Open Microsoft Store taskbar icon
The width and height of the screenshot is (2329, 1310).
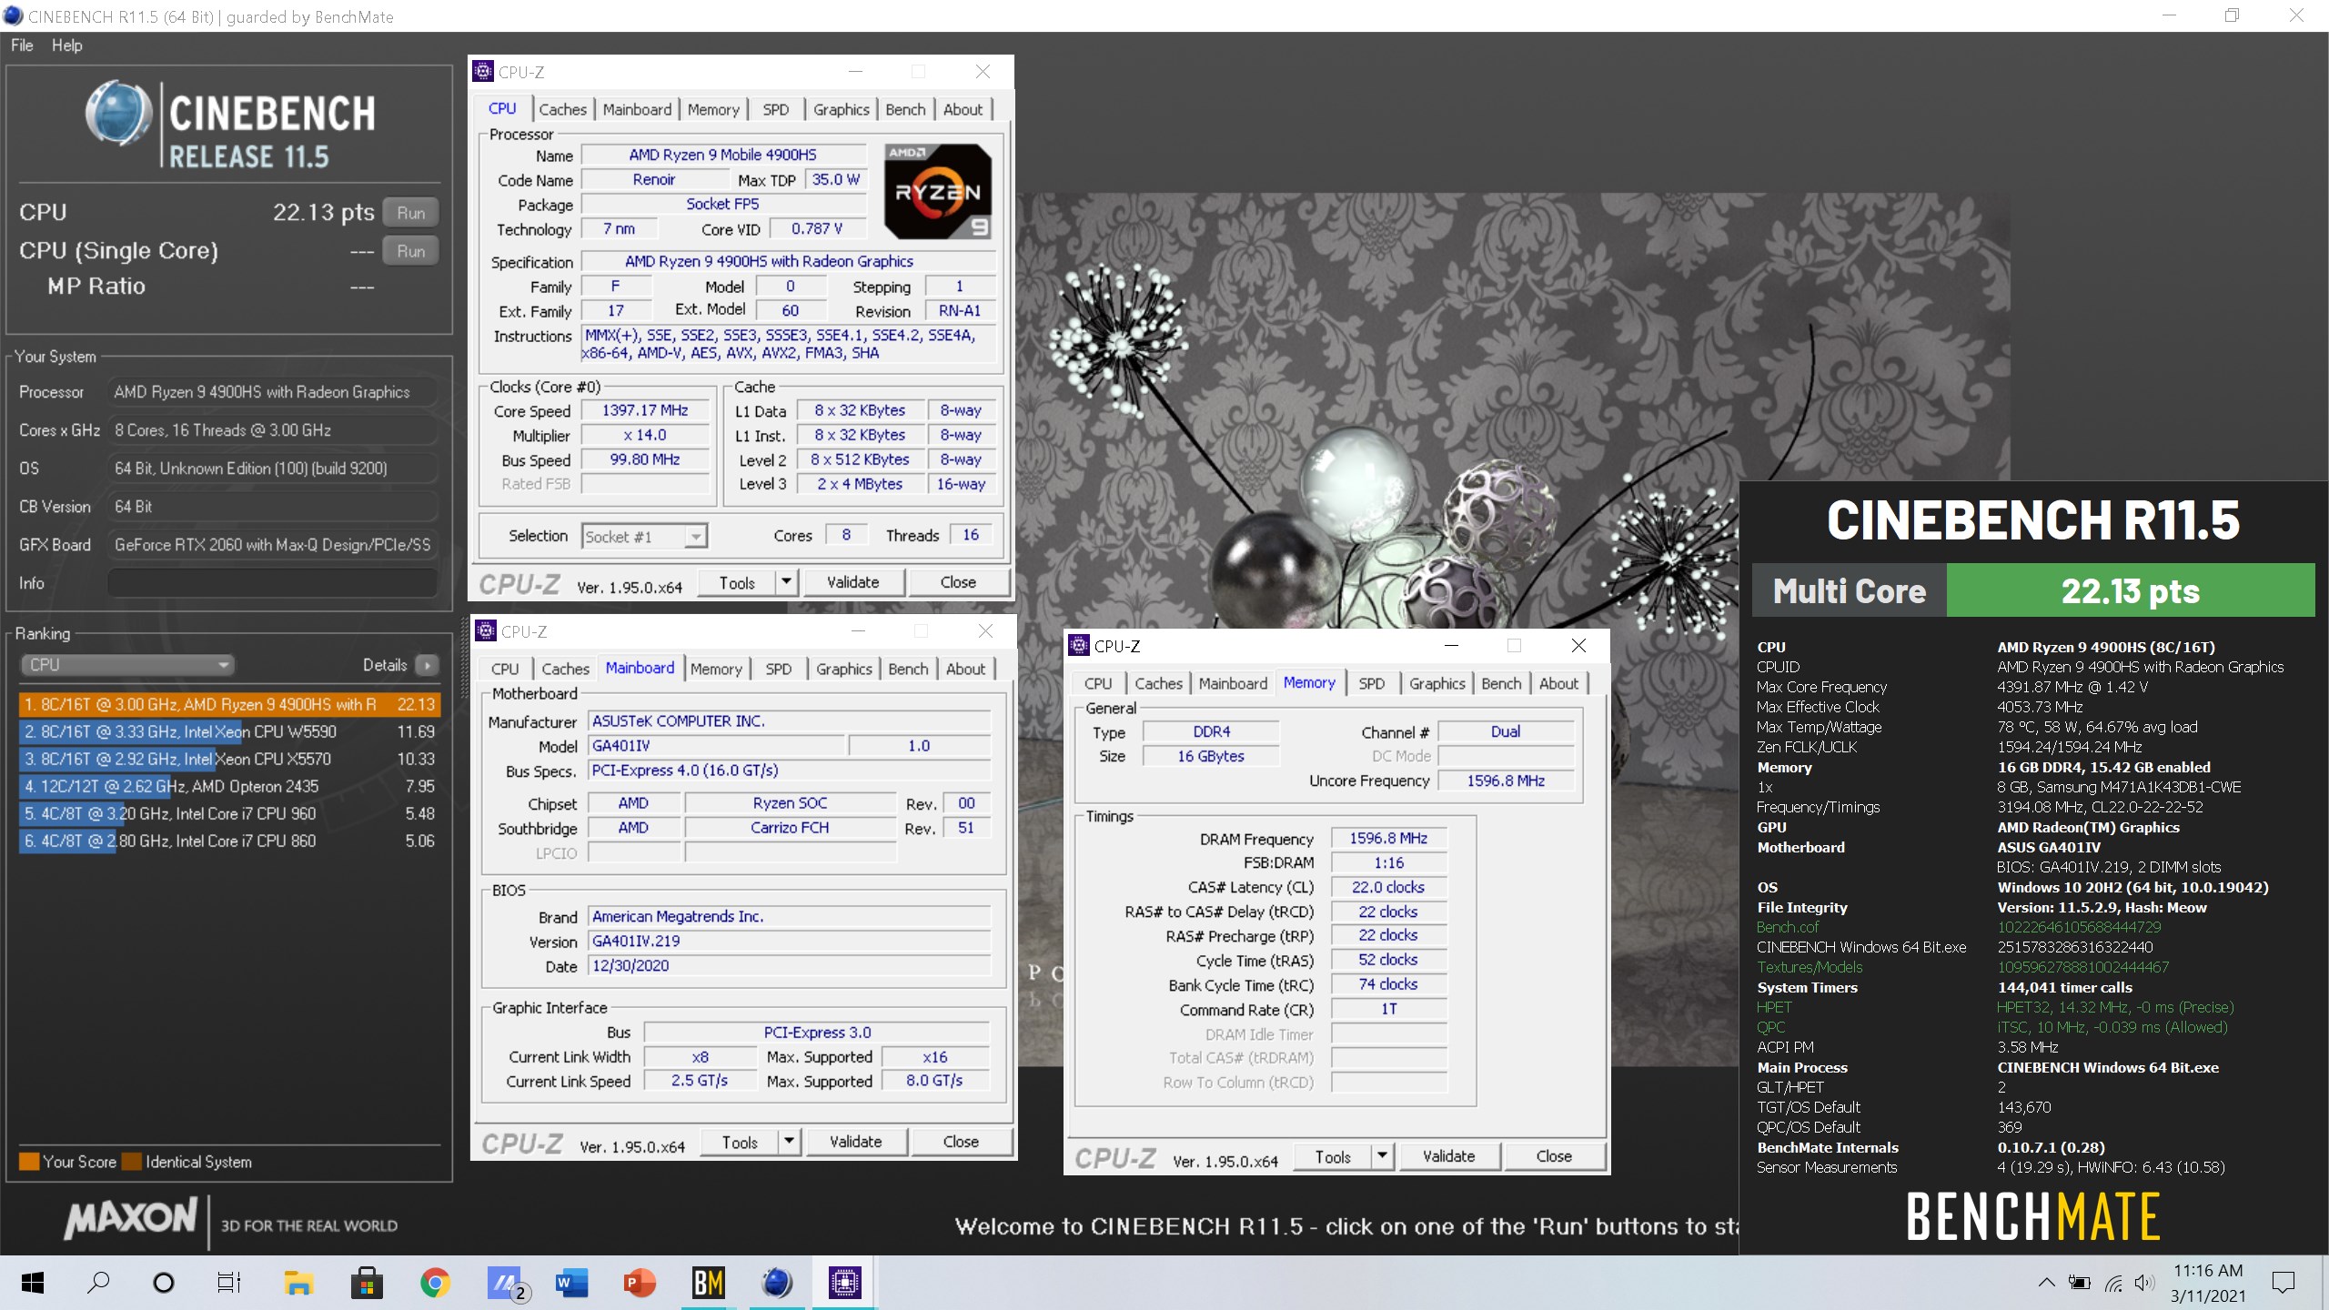(x=367, y=1283)
